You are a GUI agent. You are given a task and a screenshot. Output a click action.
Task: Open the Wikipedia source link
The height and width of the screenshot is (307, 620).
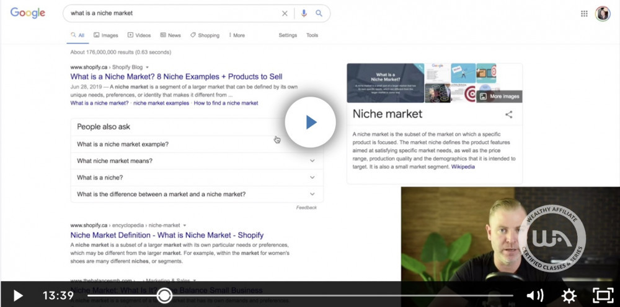(x=463, y=167)
